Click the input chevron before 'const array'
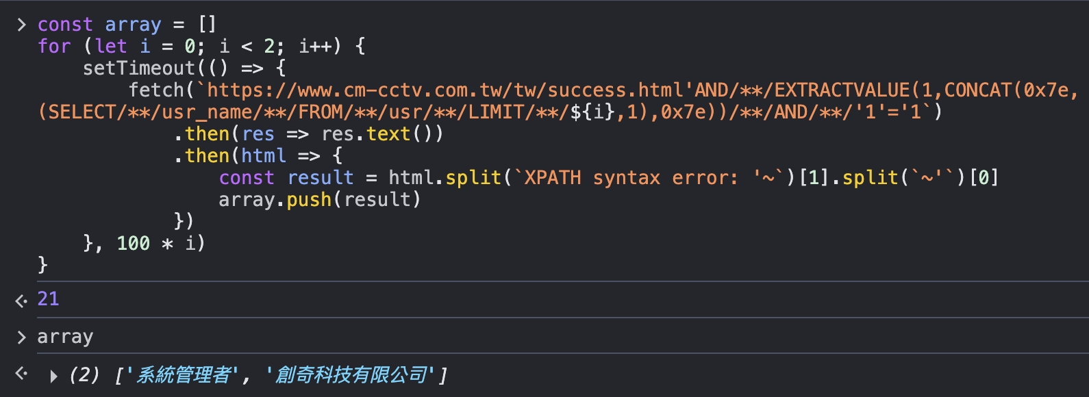Image resolution: width=1089 pixels, height=397 pixels. tap(21, 25)
